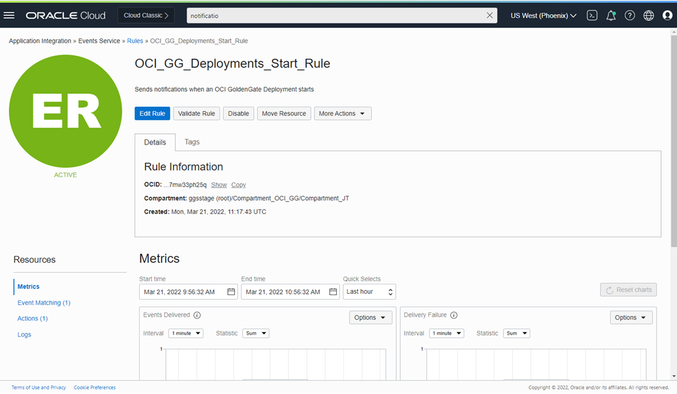Image resolution: width=677 pixels, height=394 pixels.
Task: Click the Disable button
Action: click(239, 113)
